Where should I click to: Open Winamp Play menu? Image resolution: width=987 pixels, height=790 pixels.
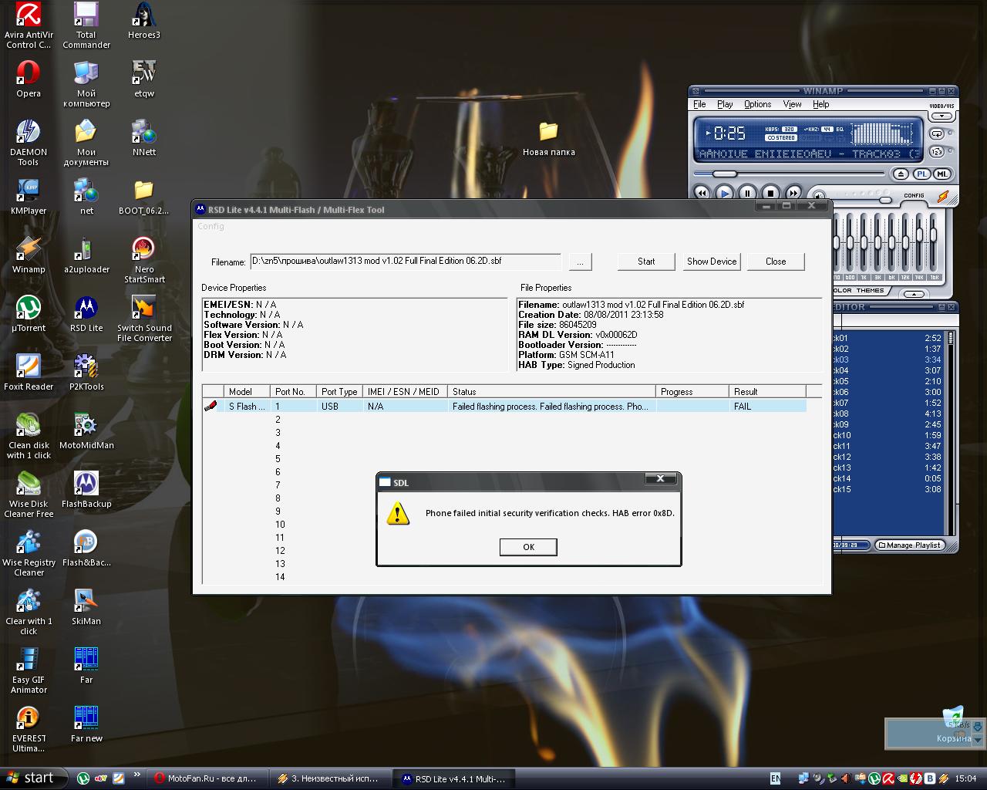[725, 104]
